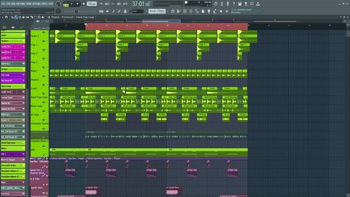Open the Line snap dropdown in main toolbar
The height and width of the screenshot is (197, 350).
[x=138, y=11]
